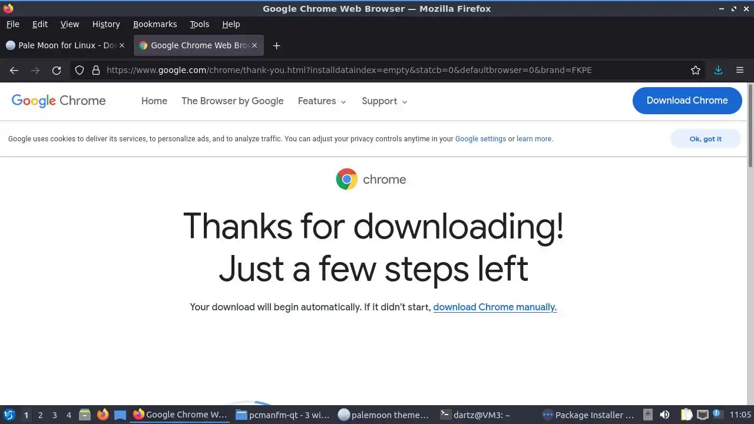Open the Bookmarks menu
The width and height of the screenshot is (754, 424).
click(155, 24)
